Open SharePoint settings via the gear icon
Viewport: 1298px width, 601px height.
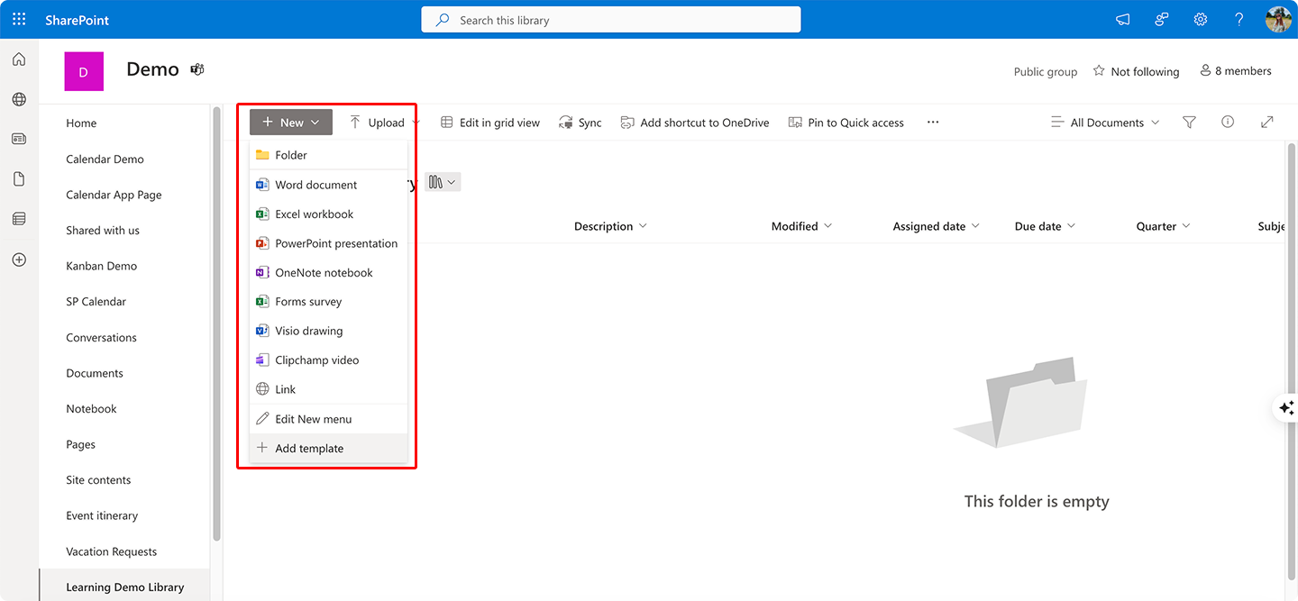coord(1200,18)
